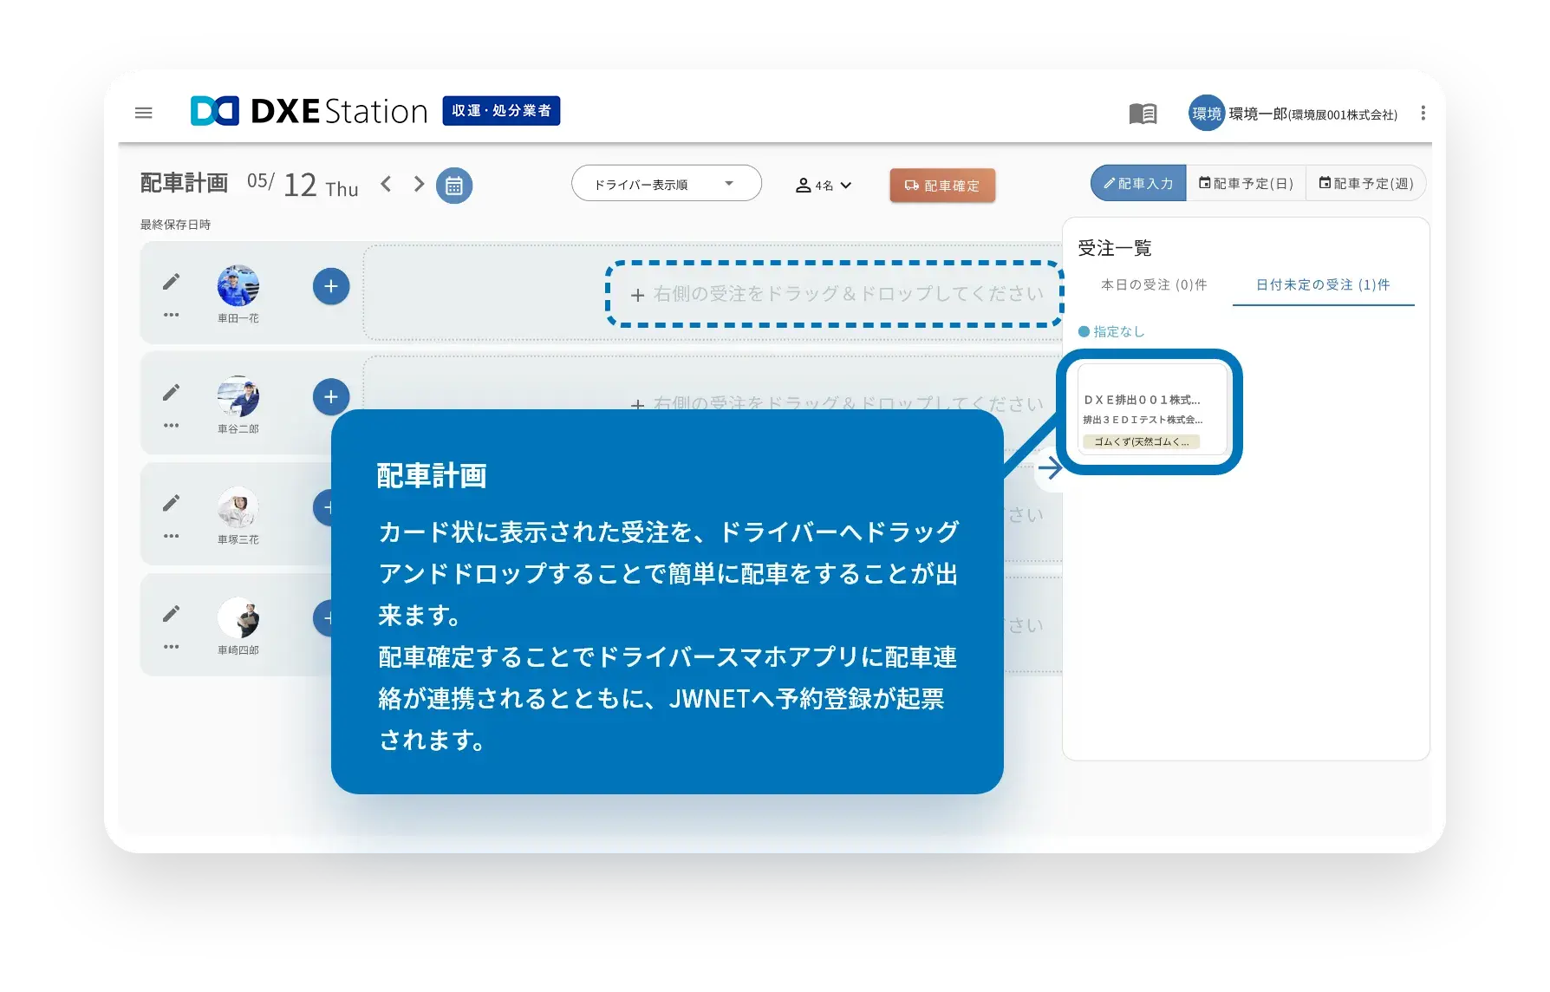Open the blue calendar date picker
Screen dimensions: 1550x992
454,185
